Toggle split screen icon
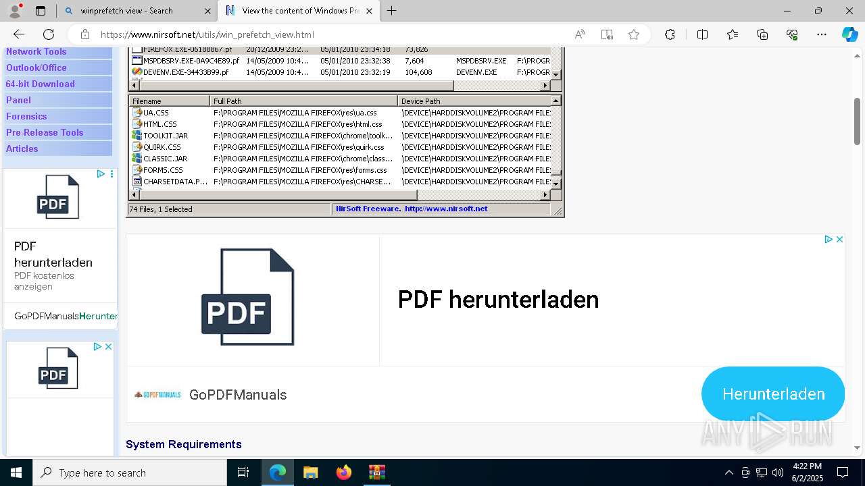The image size is (865, 486). tap(702, 34)
